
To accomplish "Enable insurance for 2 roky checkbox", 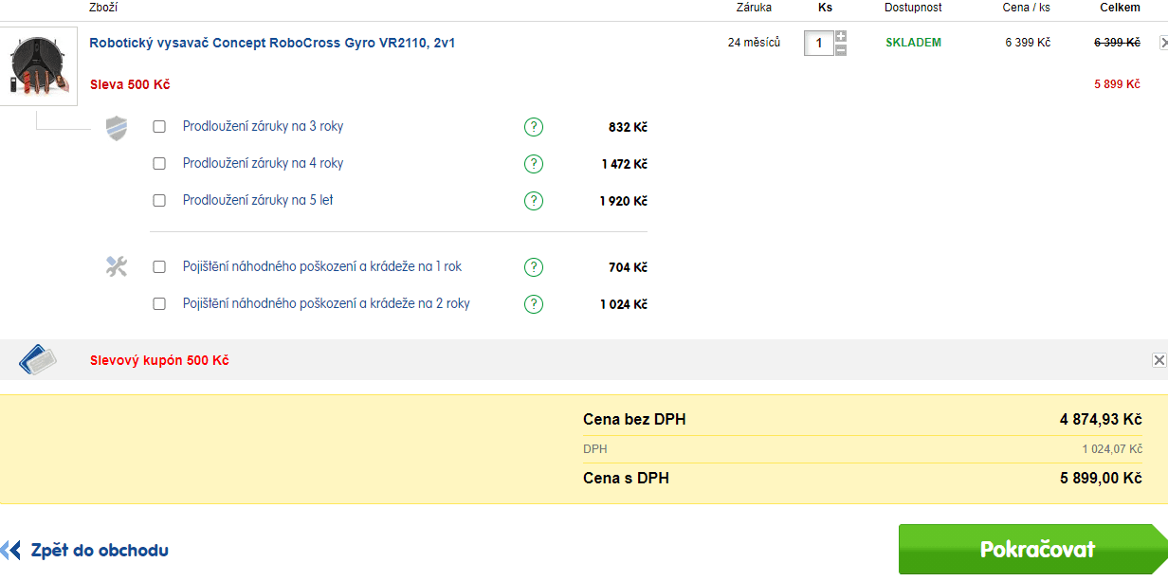I will pyautogui.click(x=159, y=304).
